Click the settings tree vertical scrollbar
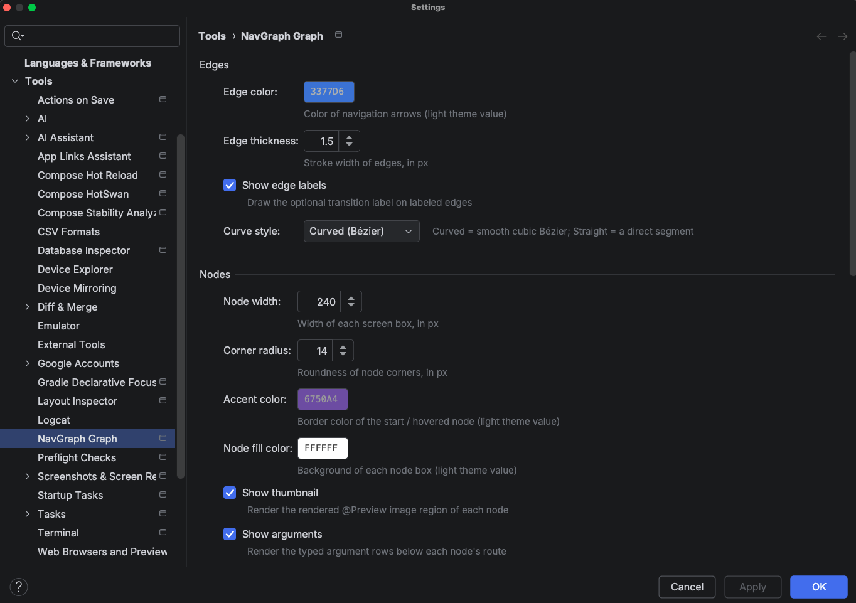 (181, 306)
